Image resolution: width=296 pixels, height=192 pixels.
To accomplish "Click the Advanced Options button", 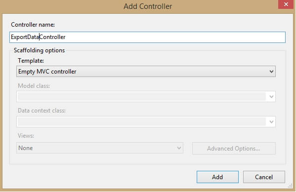I will (x=234, y=149).
